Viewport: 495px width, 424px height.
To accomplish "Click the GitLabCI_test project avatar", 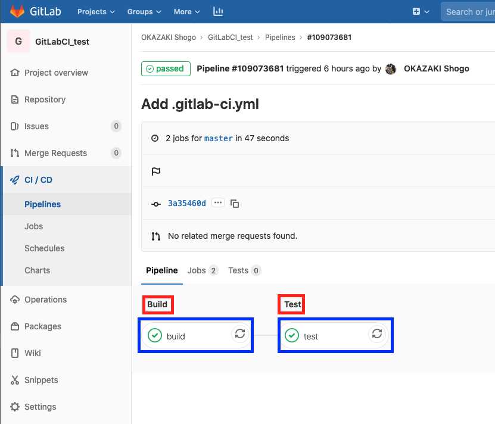I will pyautogui.click(x=18, y=41).
